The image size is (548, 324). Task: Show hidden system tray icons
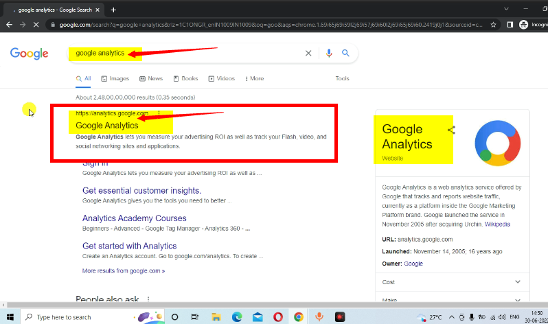pos(452,317)
